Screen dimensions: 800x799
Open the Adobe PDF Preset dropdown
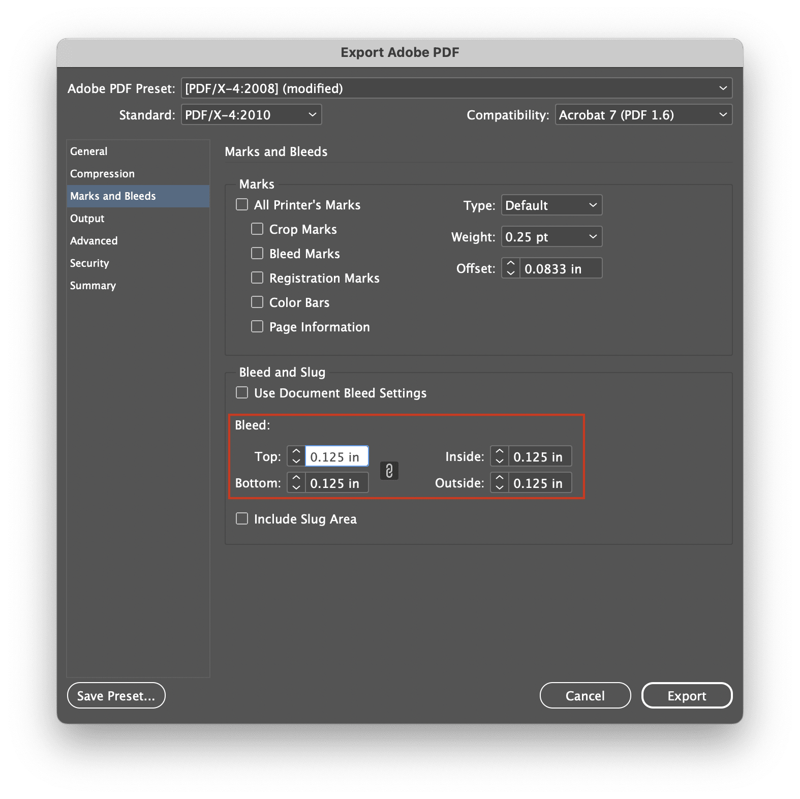pyautogui.click(x=456, y=88)
